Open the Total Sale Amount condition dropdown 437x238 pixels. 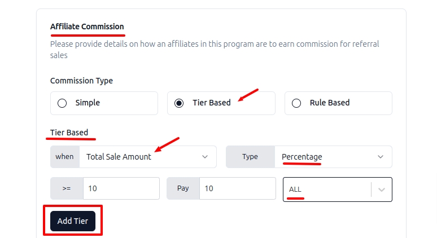[141, 157]
